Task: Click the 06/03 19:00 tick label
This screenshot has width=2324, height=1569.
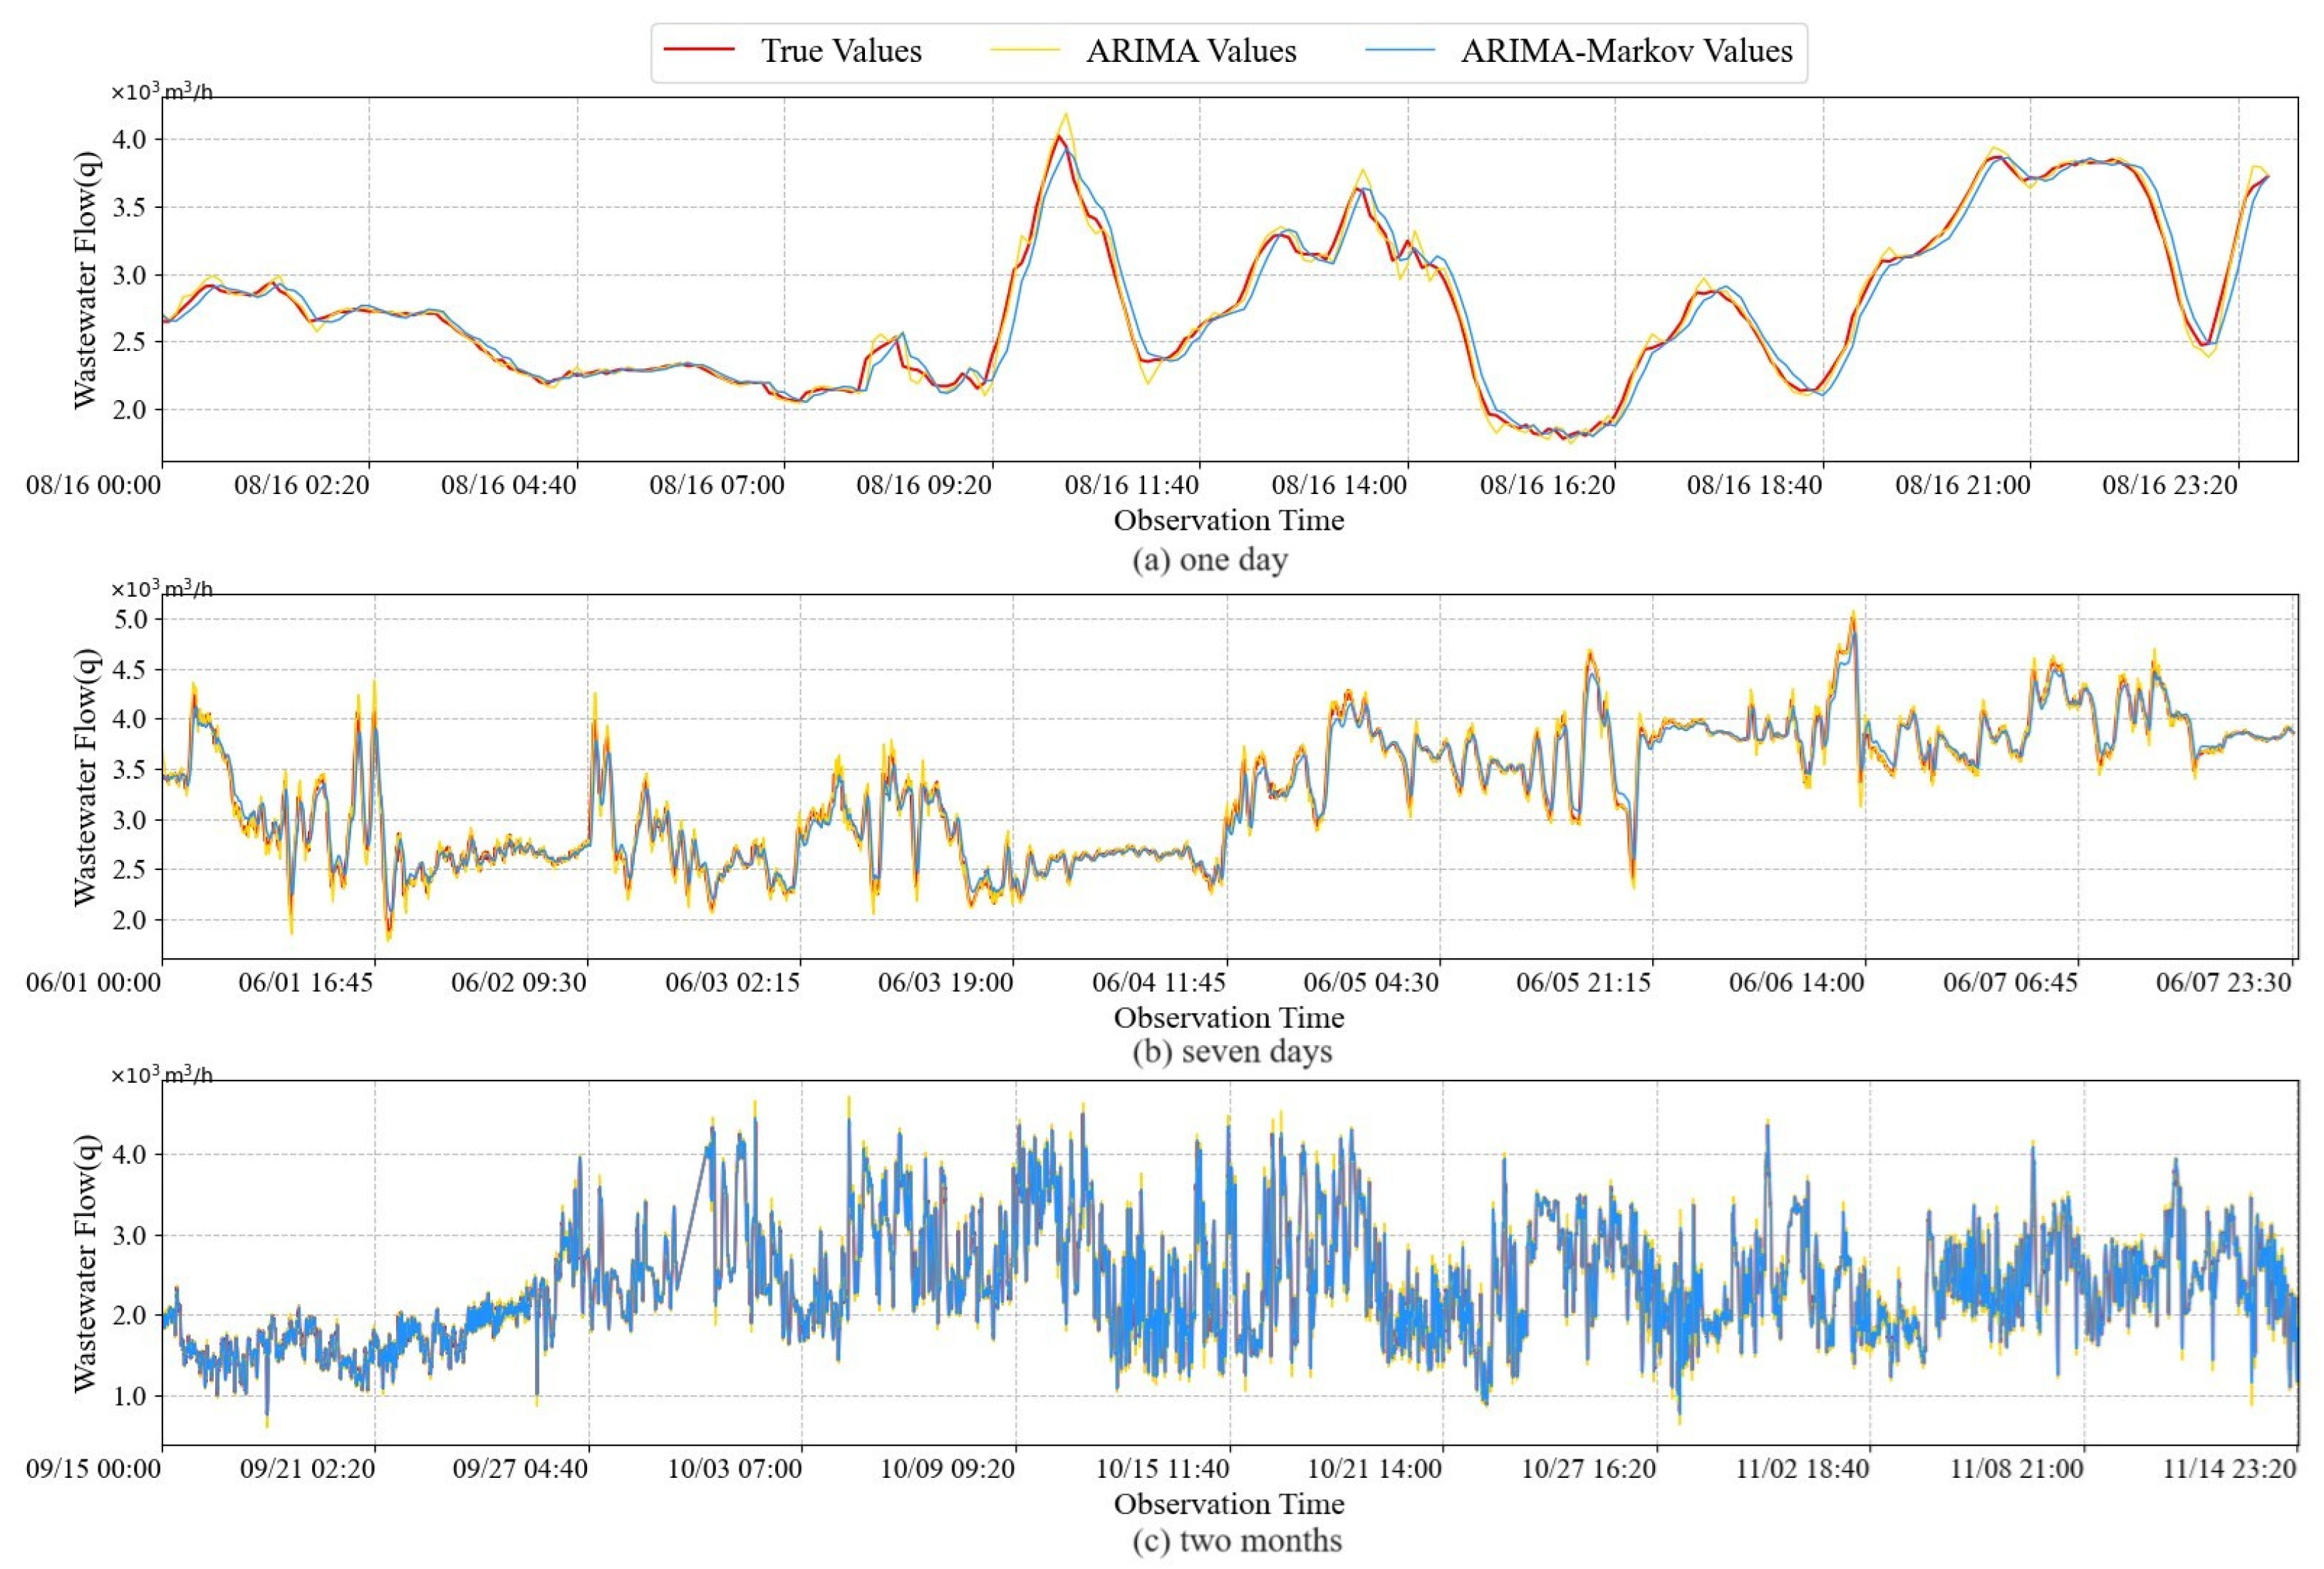Action: point(945,982)
